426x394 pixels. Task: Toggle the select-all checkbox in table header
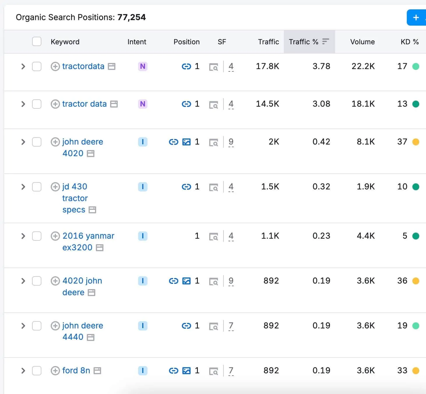pos(37,41)
